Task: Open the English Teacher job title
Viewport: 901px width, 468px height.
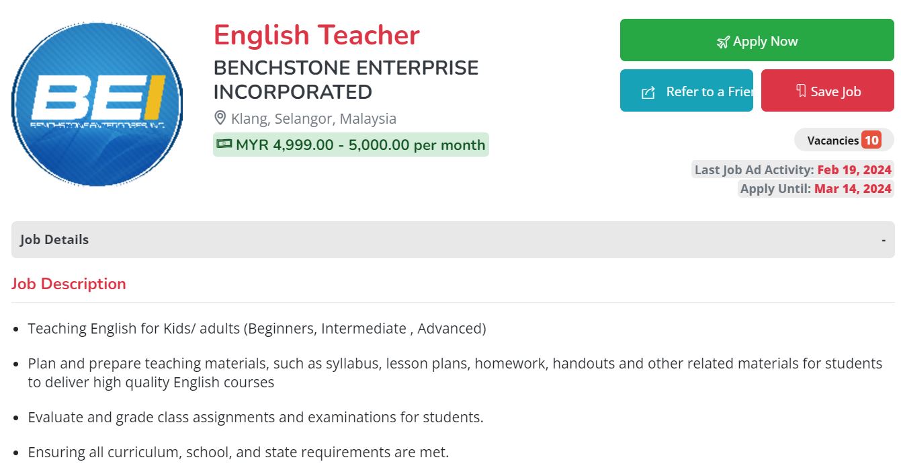Action: click(316, 35)
